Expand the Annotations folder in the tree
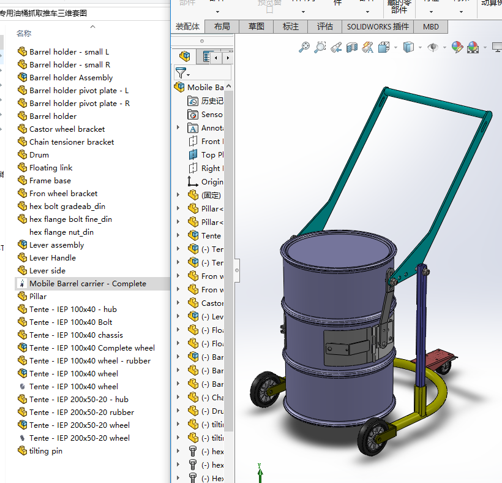 pyautogui.click(x=178, y=128)
